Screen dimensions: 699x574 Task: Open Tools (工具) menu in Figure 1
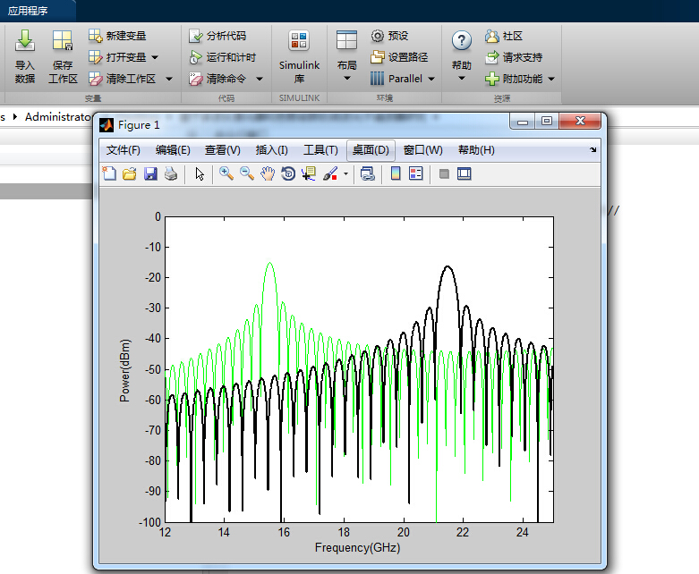[x=320, y=150]
